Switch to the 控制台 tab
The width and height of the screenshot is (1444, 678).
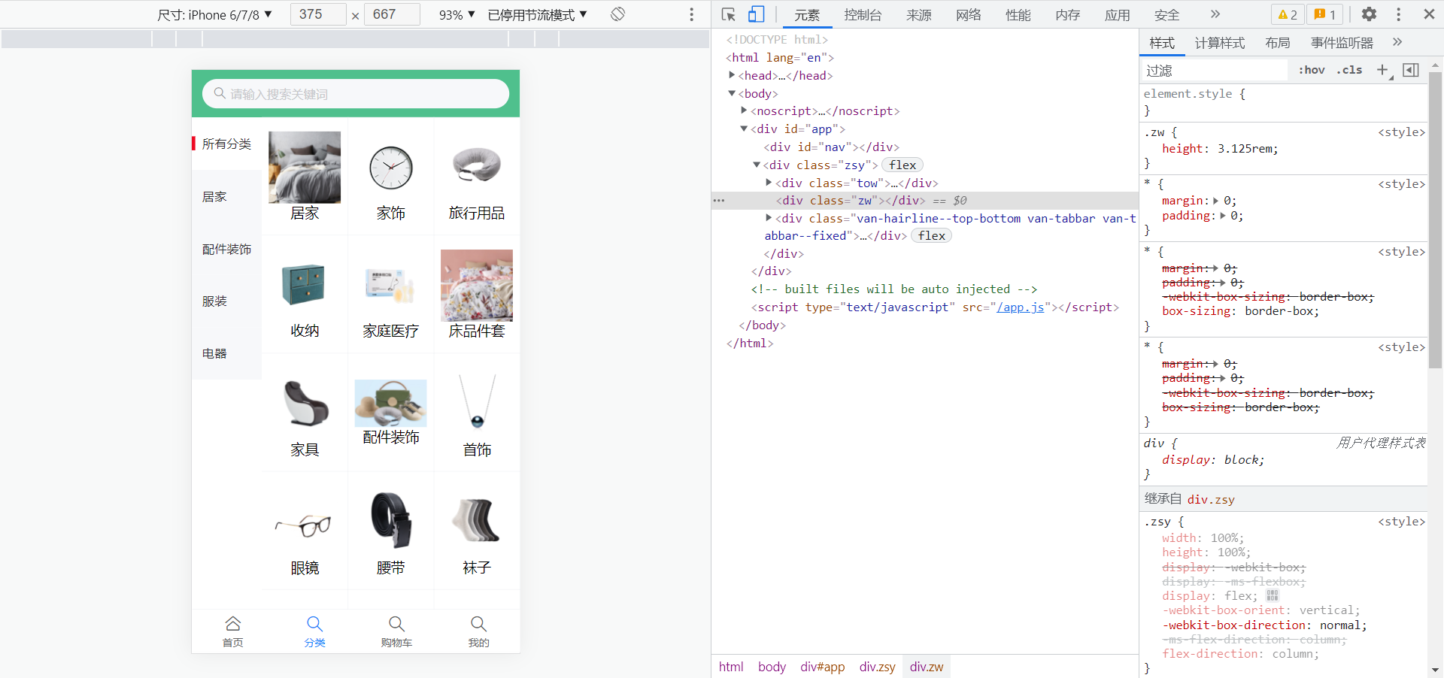(x=863, y=15)
